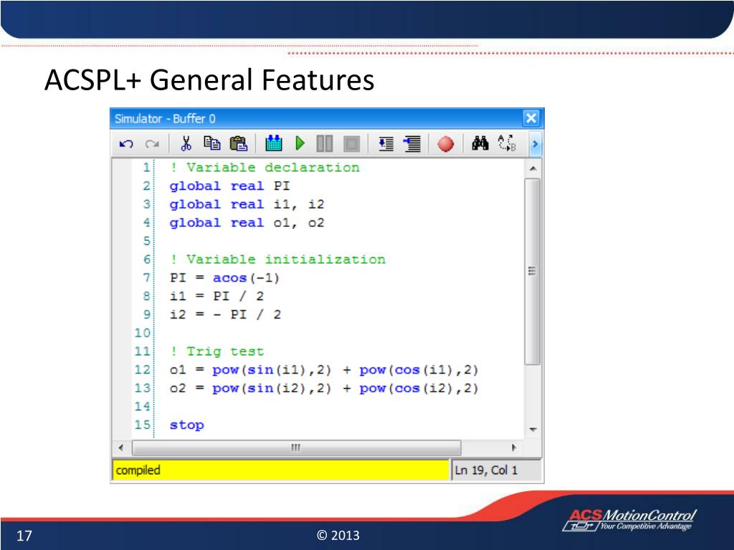Click line number 5 in the gutter

point(146,241)
